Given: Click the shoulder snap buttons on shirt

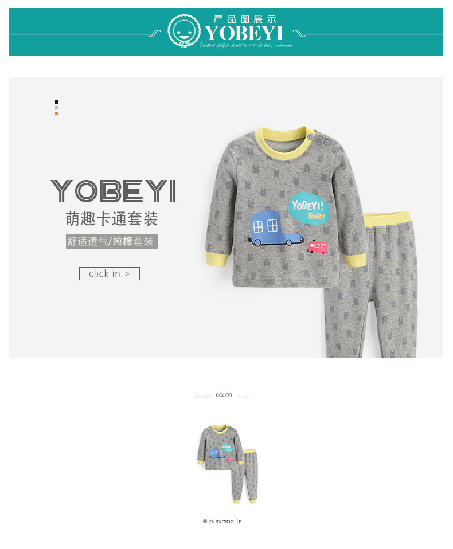Looking at the screenshot, I should pos(318,139).
